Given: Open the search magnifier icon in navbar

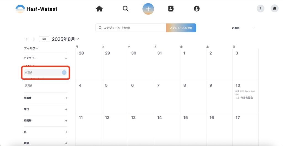Looking at the screenshot, I should [125, 9].
